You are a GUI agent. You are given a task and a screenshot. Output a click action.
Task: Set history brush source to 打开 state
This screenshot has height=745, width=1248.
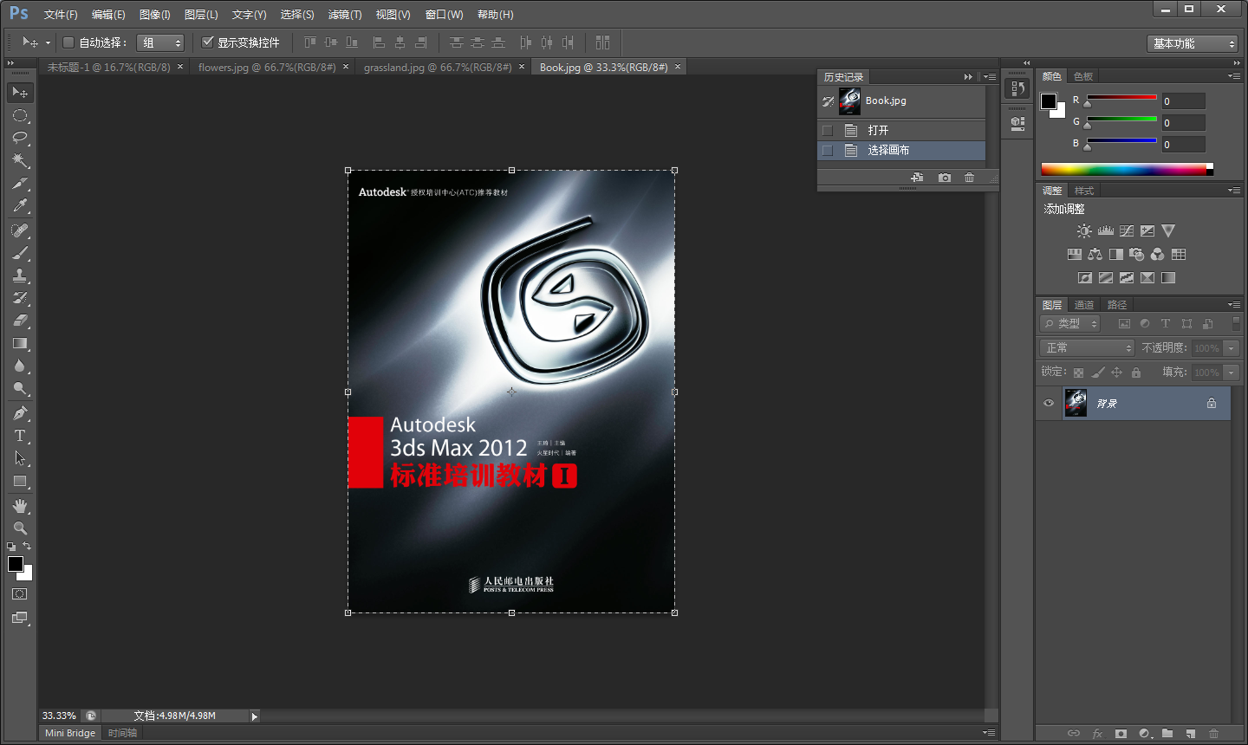(x=828, y=131)
